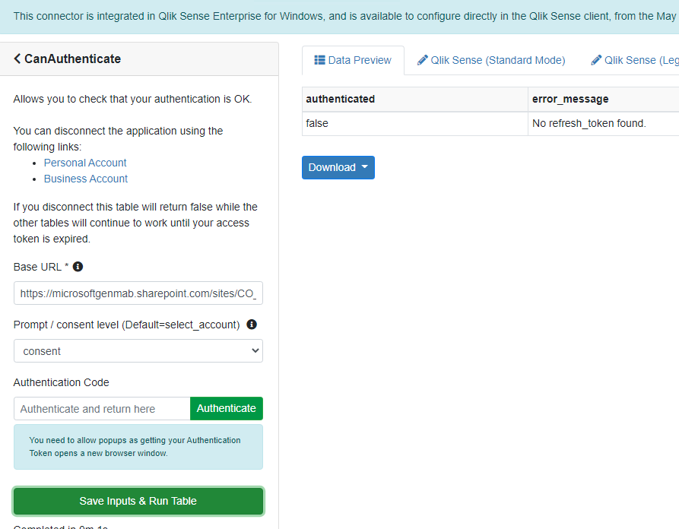Follow the Personal Account link

tap(85, 163)
